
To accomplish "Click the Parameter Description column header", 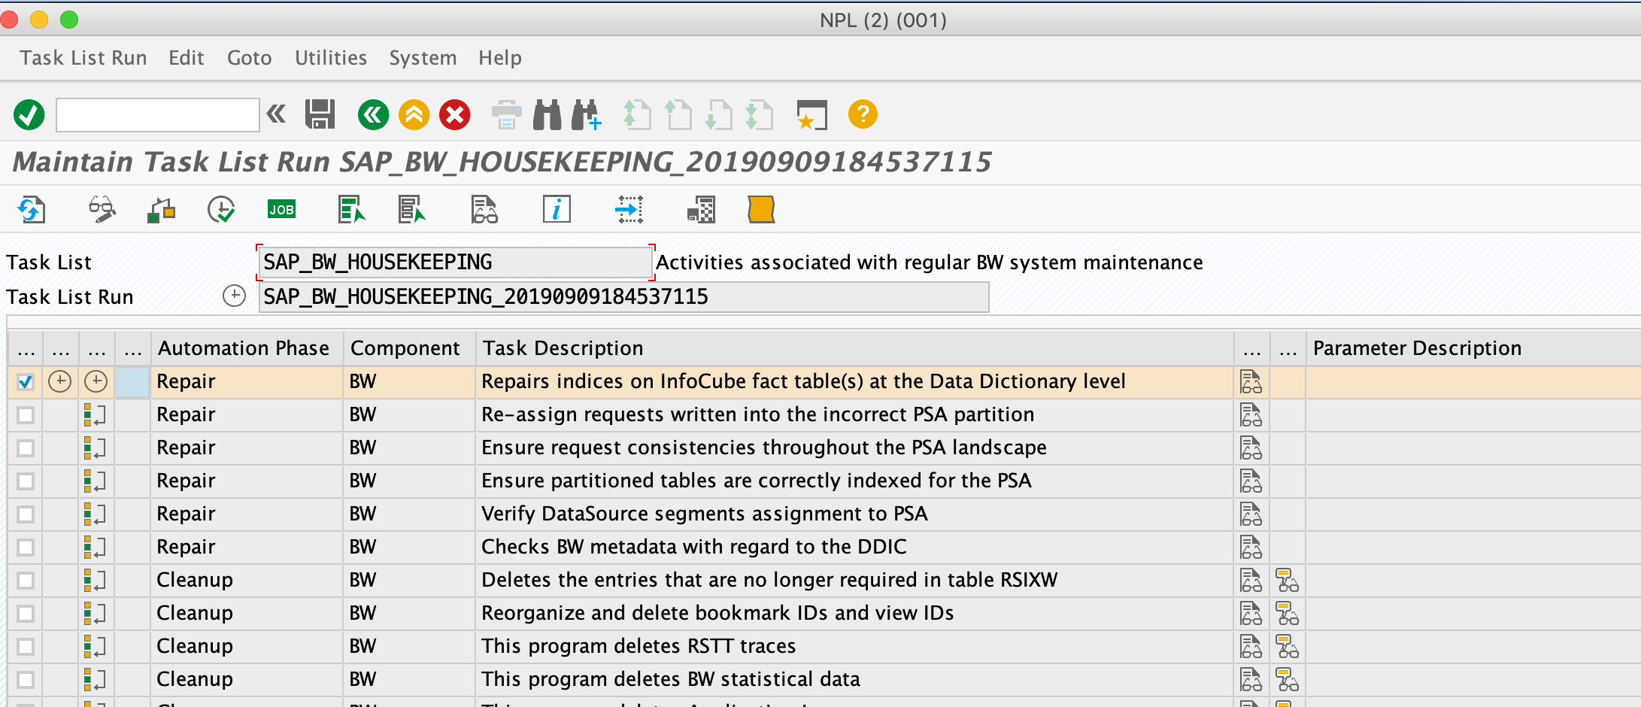I will [x=1473, y=348].
